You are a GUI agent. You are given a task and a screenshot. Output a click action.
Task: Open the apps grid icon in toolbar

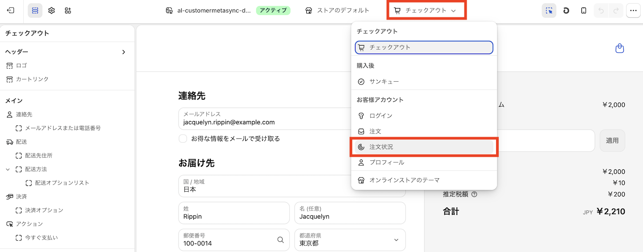68,10
